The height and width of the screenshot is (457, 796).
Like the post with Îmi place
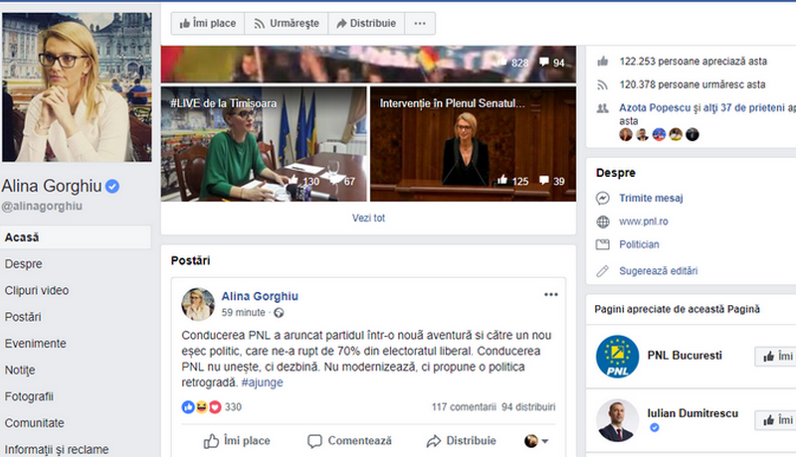[237, 441]
